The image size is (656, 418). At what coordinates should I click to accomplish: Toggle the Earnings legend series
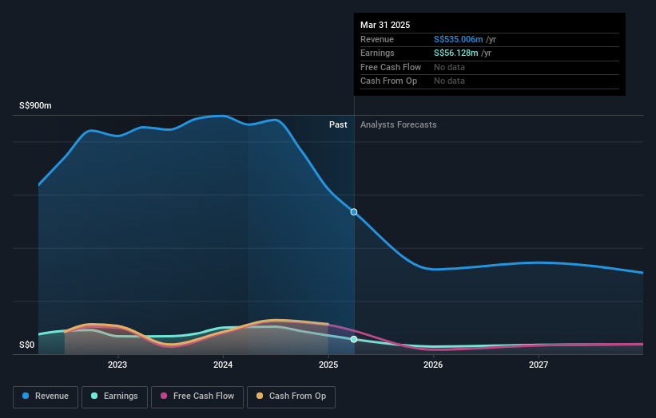click(114, 396)
